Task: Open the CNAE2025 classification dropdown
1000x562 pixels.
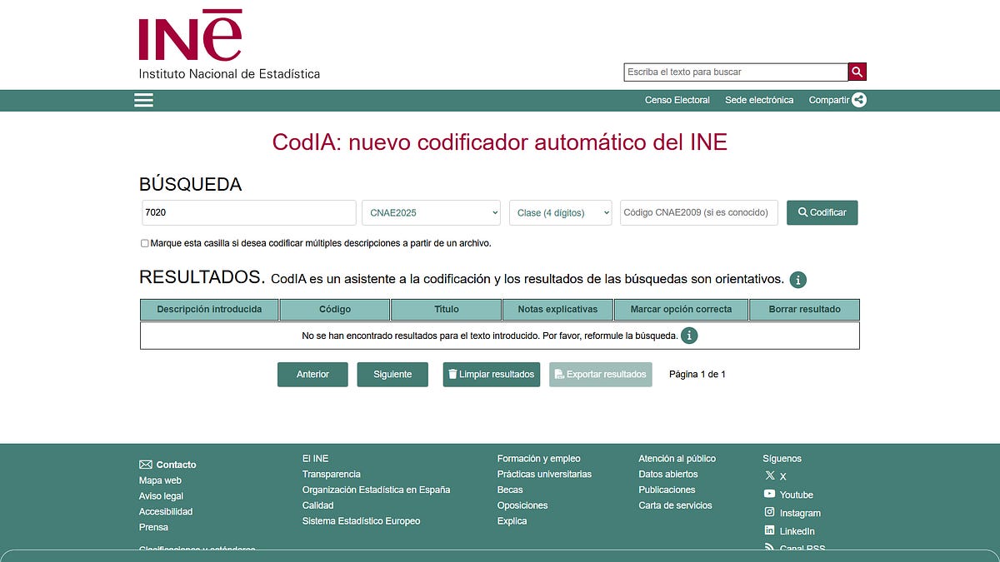Action: 431,212
